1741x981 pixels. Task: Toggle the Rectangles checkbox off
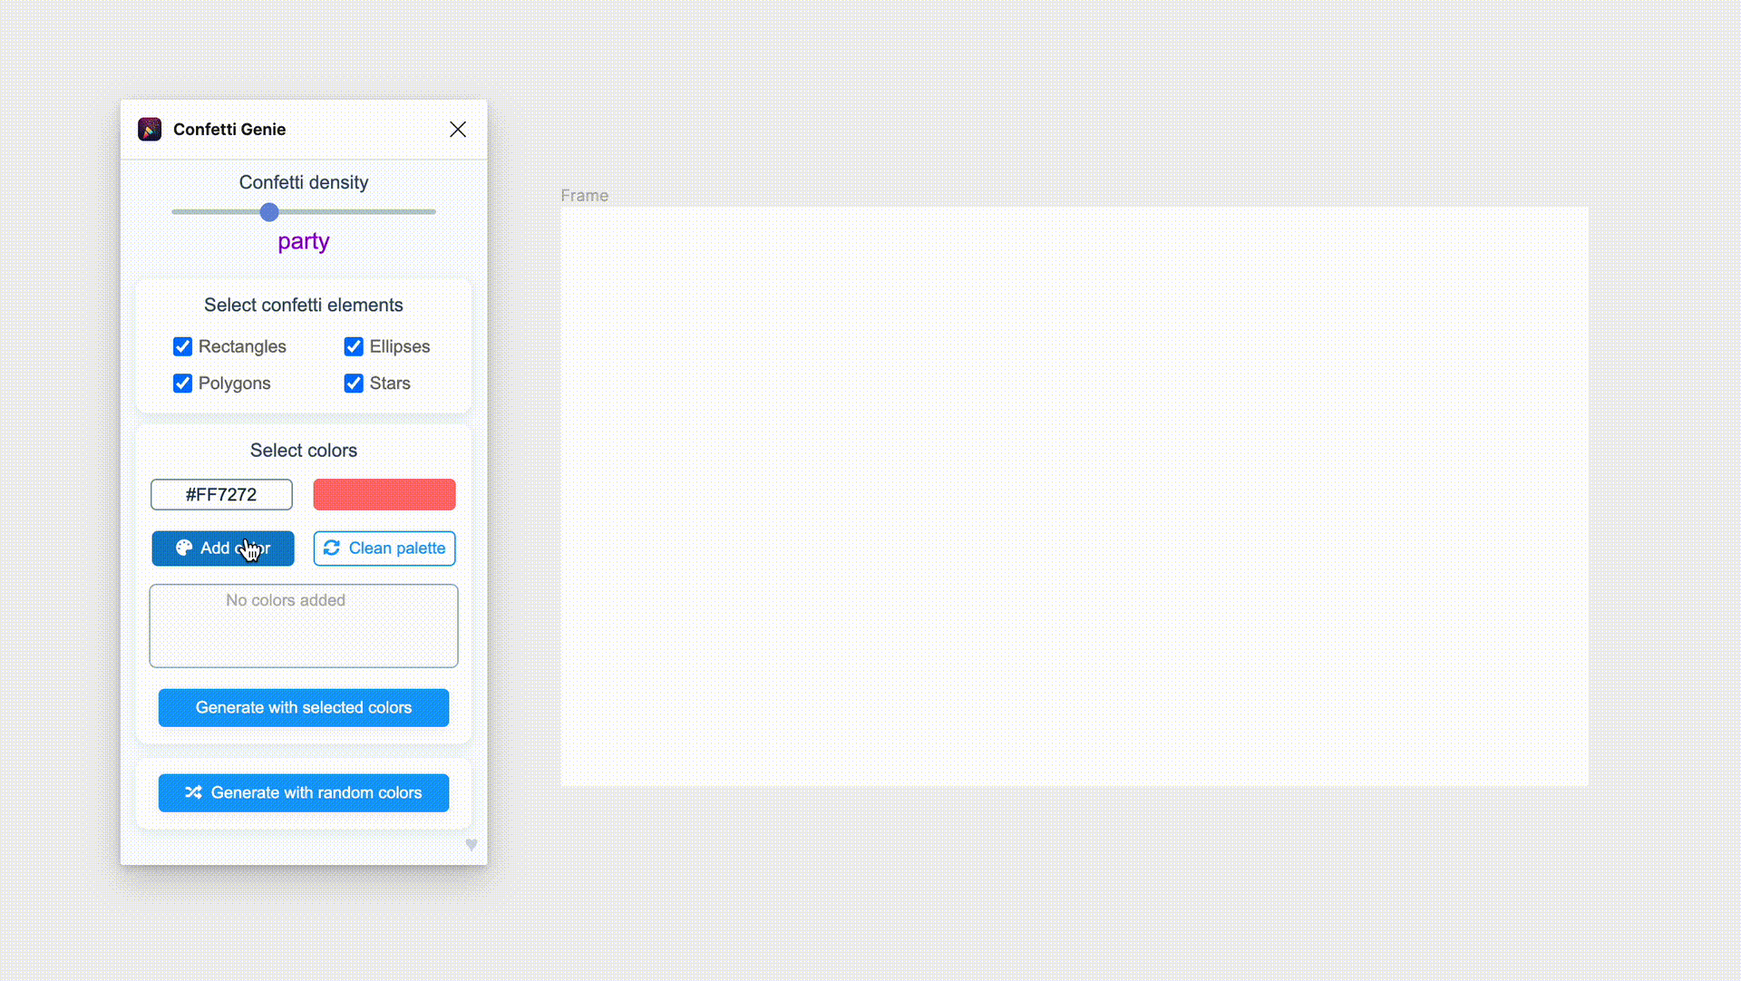pyautogui.click(x=183, y=346)
